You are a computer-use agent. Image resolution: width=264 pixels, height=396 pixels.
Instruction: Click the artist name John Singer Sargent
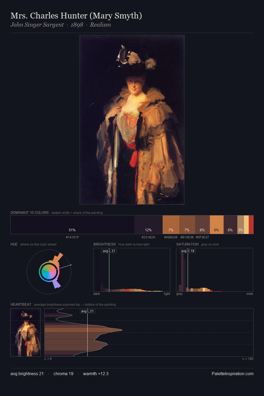[37, 25]
